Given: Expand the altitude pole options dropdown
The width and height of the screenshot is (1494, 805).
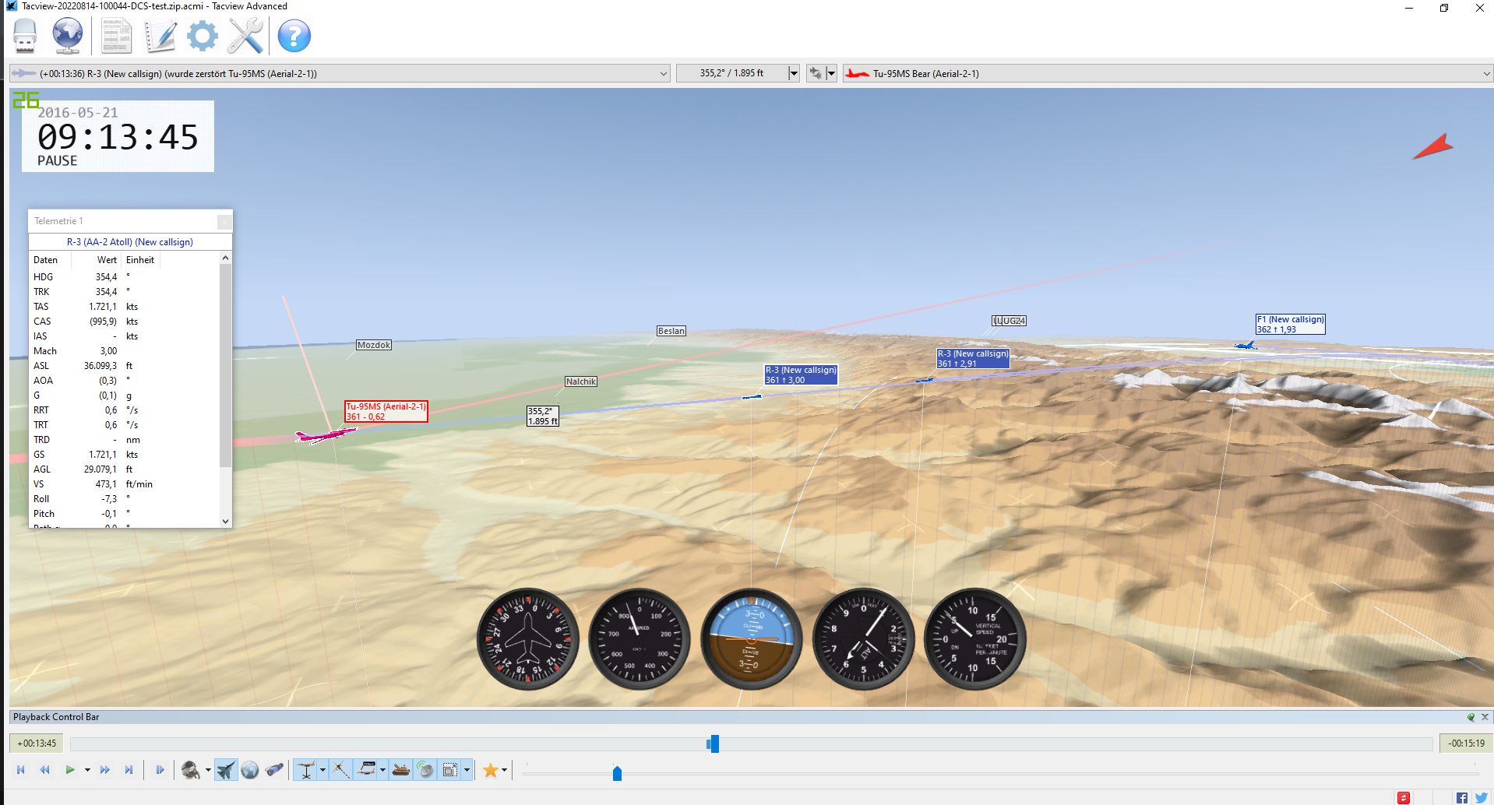Looking at the screenshot, I should click(322, 770).
